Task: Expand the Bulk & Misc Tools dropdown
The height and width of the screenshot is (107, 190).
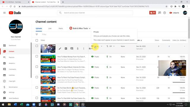Action: click(80, 29)
